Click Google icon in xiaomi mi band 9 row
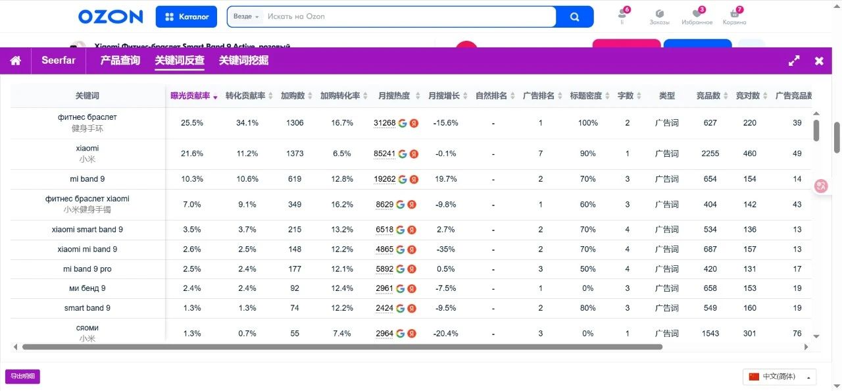The height and width of the screenshot is (391, 842). pos(400,249)
